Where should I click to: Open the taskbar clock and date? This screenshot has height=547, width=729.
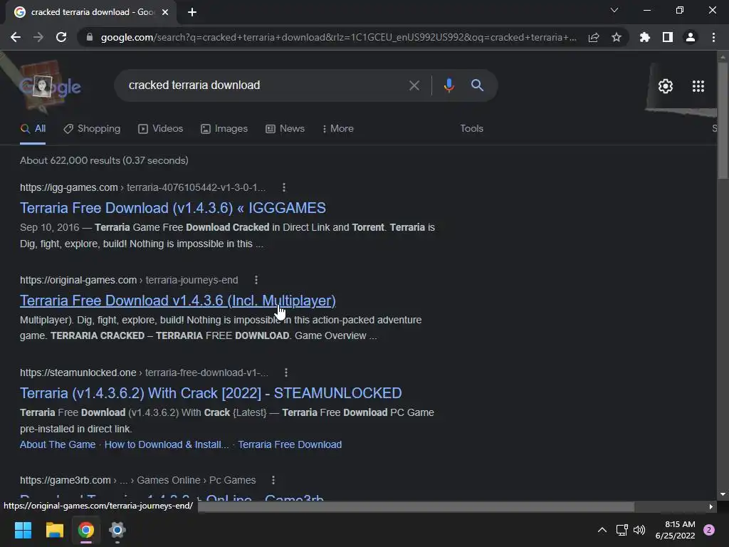coord(675,530)
